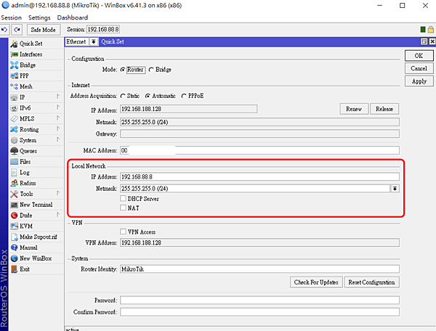
Task: Open Quick Set in the sidebar
Action: pos(36,44)
